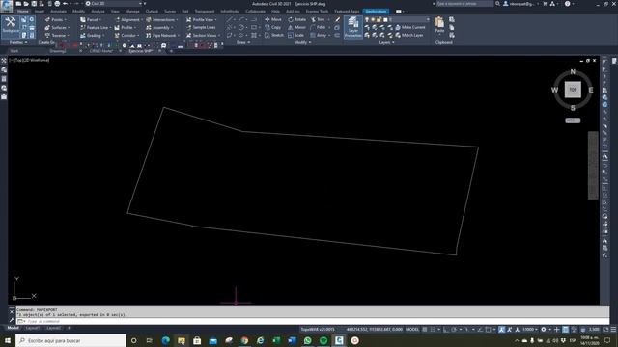618x347 pixels.
Task: Toggle the MODEL space button
Action: click(x=412, y=330)
